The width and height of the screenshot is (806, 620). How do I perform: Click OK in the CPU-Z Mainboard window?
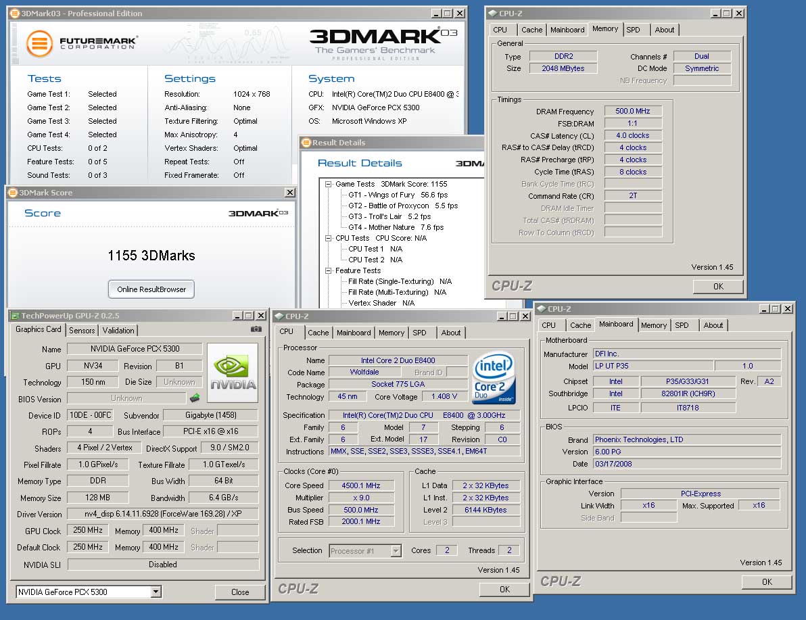point(767,582)
